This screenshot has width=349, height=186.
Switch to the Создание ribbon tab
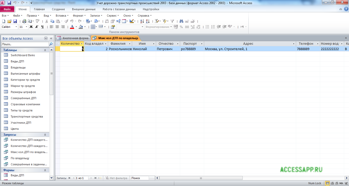click(58, 9)
